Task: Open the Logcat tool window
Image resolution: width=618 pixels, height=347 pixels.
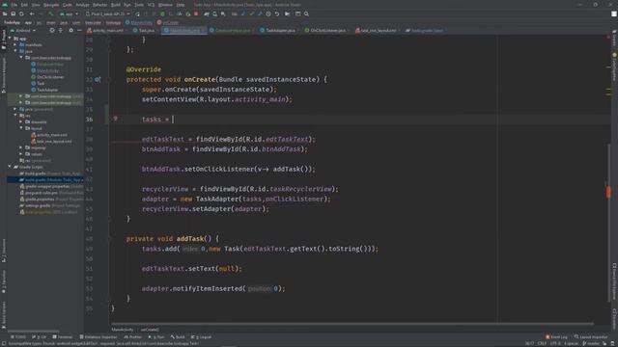Action: [202, 337]
